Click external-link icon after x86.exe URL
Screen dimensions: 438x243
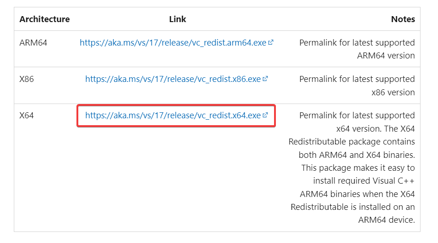point(265,79)
